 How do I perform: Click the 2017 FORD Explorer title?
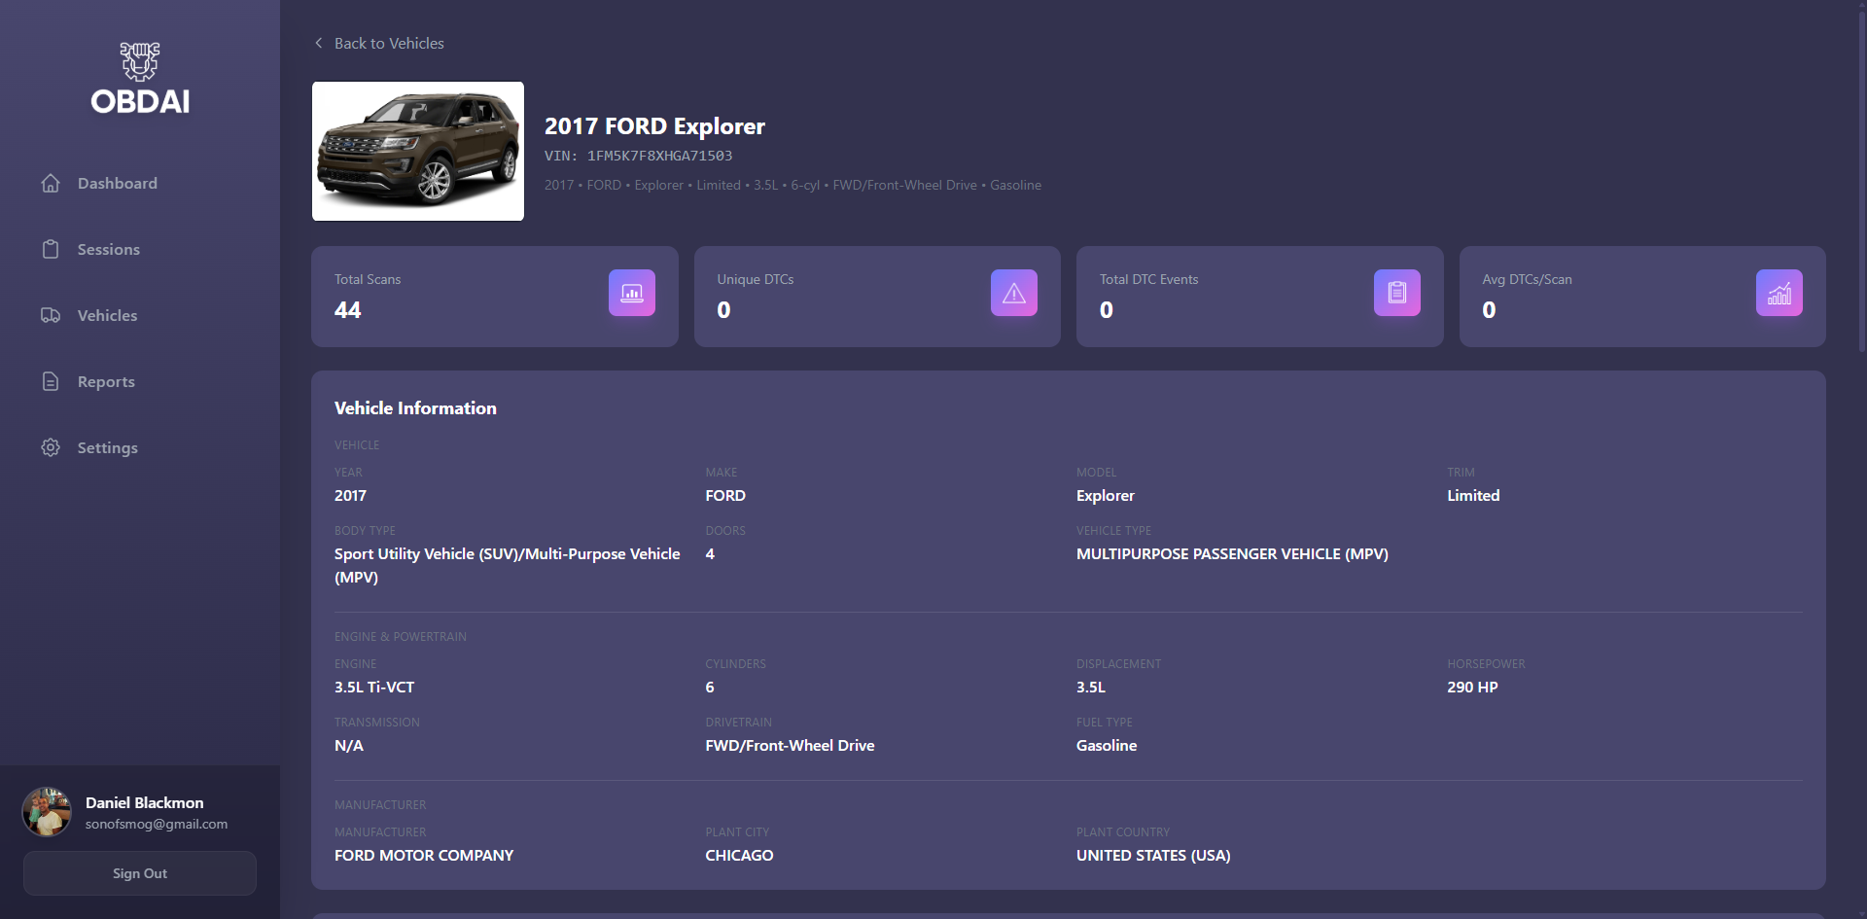click(x=654, y=126)
